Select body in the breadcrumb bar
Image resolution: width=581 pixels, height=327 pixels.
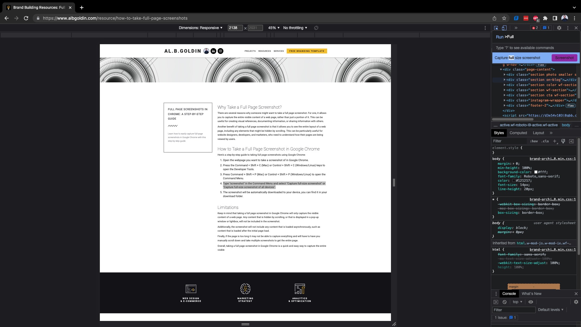(566, 125)
